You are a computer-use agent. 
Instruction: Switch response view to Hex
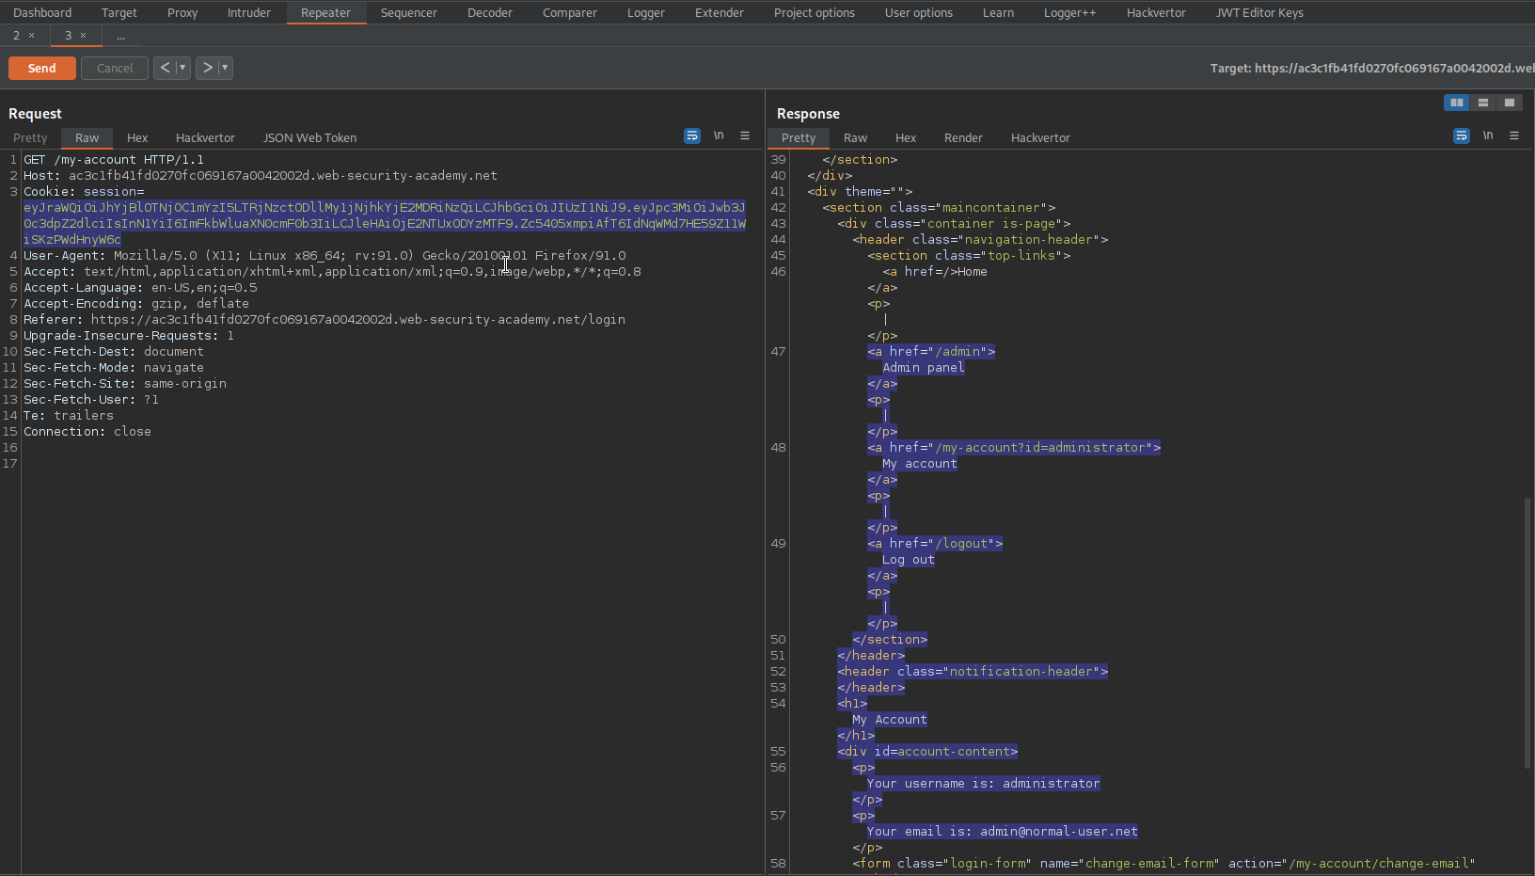[x=906, y=137]
